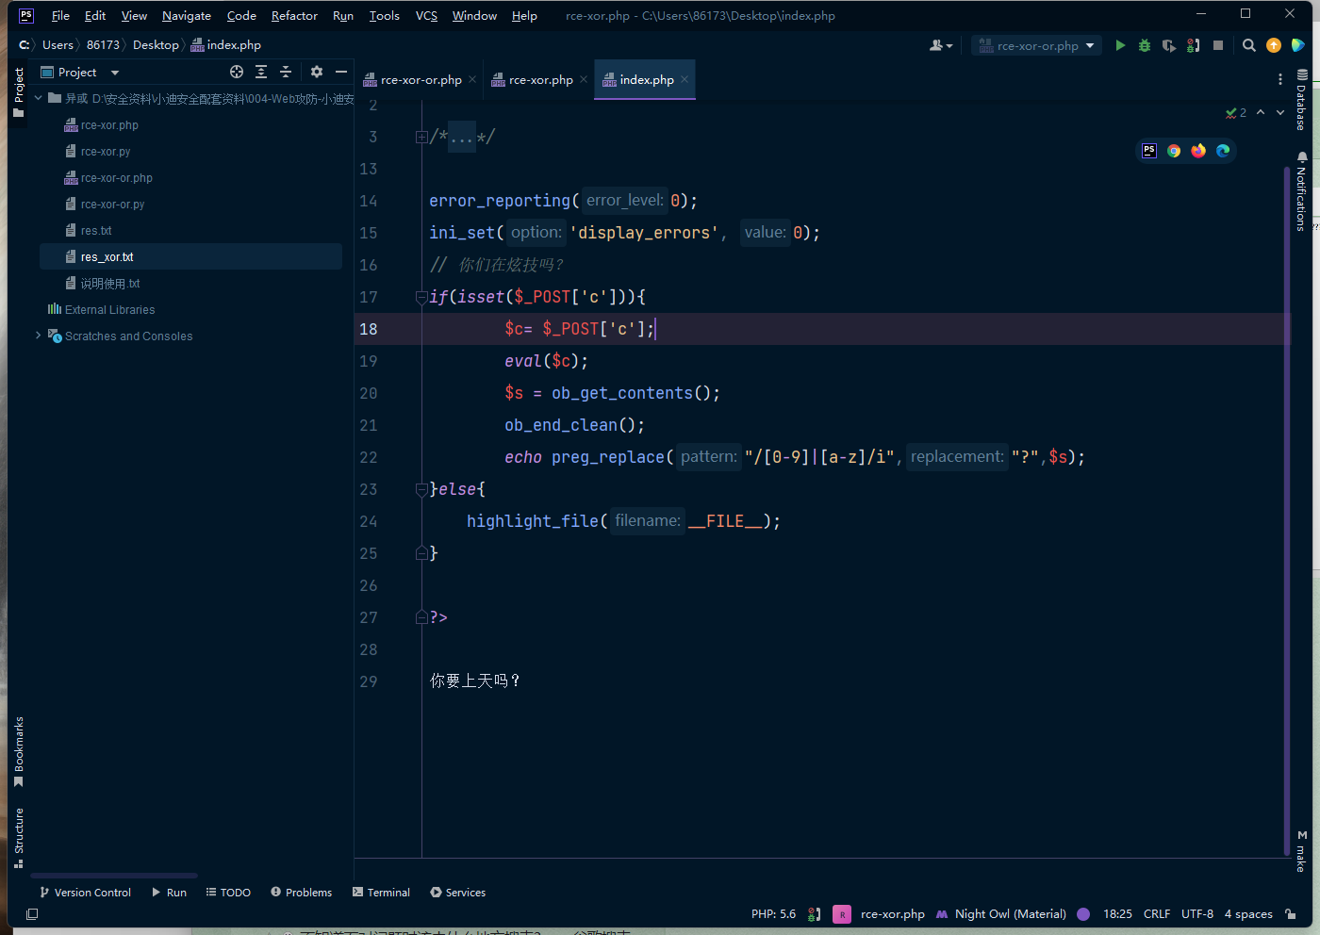The height and width of the screenshot is (935, 1320).
Task: Close the index.php tab
Action: tap(685, 79)
